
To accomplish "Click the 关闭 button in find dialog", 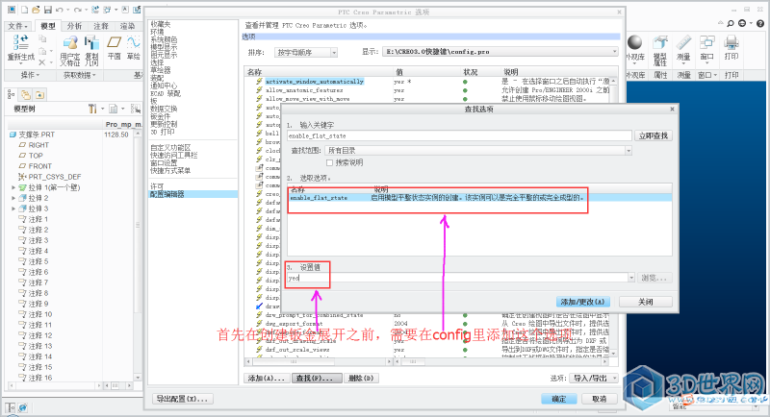I will 645,302.
